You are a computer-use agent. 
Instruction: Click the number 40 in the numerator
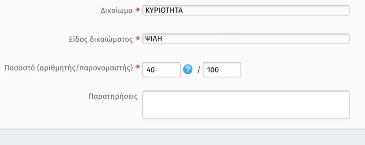pos(151,70)
